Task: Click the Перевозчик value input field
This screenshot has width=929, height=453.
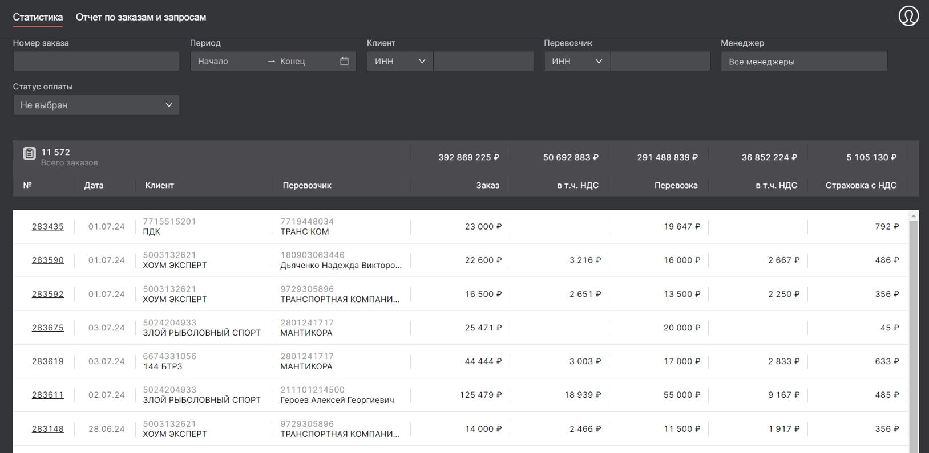Action: coord(660,61)
